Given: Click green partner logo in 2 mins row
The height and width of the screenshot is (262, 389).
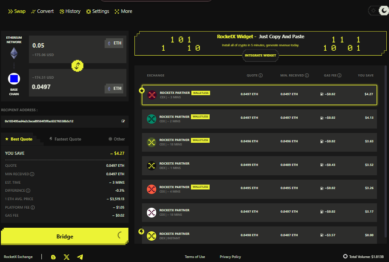Looking at the screenshot, I should click(151, 119).
